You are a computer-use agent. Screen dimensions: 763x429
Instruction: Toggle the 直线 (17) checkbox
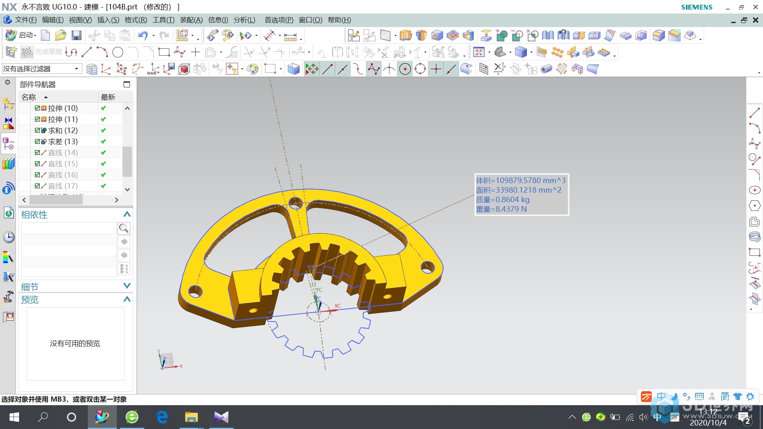tap(37, 186)
